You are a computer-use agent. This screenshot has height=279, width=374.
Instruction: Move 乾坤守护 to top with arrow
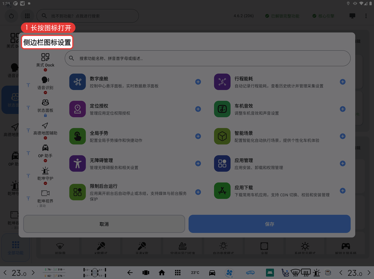[28, 176]
